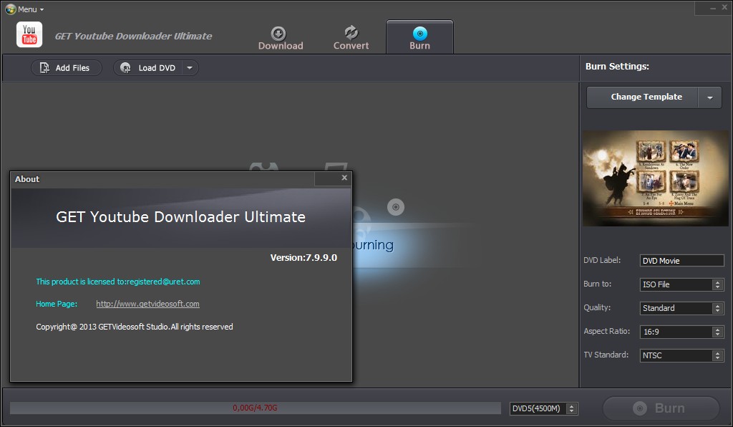Image resolution: width=733 pixels, height=427 pixels.
Task: Click the Copyright 2013 GETVideosoft Studio text
Action: click(x=134, y=327)
